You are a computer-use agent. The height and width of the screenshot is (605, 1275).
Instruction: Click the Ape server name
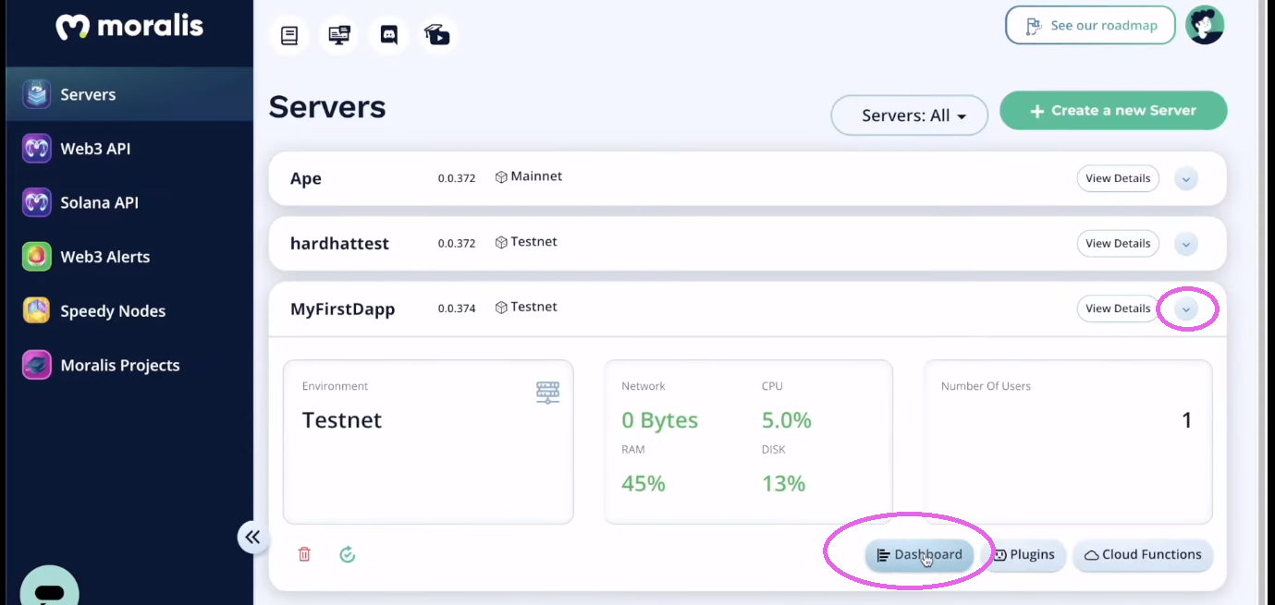pyautogui.click(x=306, y=178)
